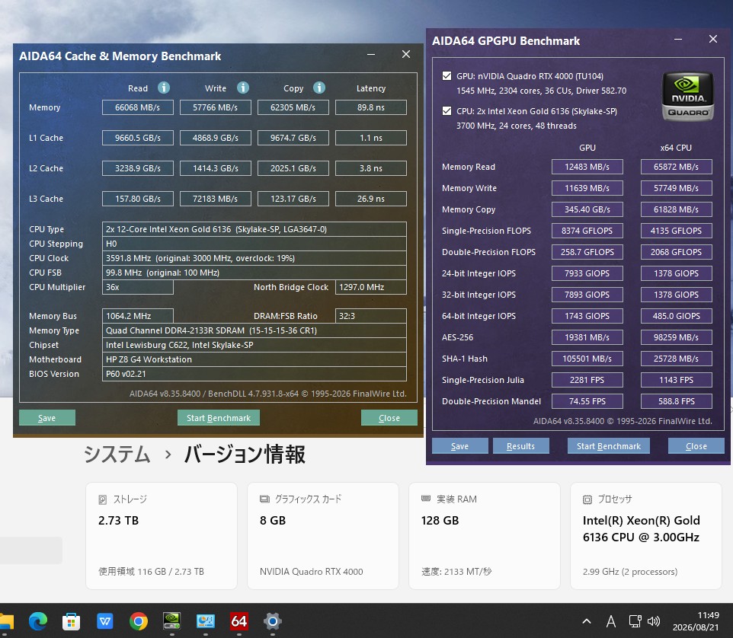Click the Copy info icon
The image size is (733, 638).
[x=319, y=88]
